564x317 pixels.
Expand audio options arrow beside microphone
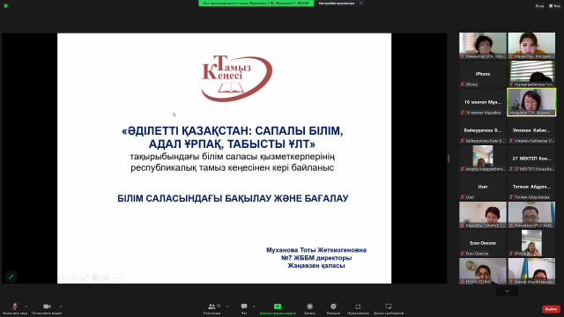(26, 306)
